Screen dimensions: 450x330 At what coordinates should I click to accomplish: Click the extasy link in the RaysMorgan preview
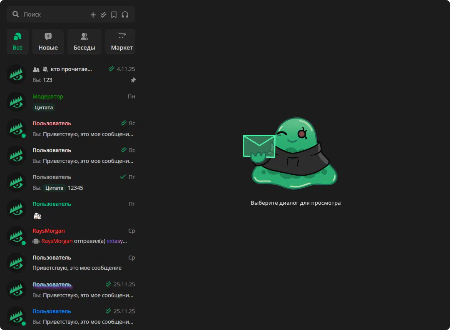(117, 241)
